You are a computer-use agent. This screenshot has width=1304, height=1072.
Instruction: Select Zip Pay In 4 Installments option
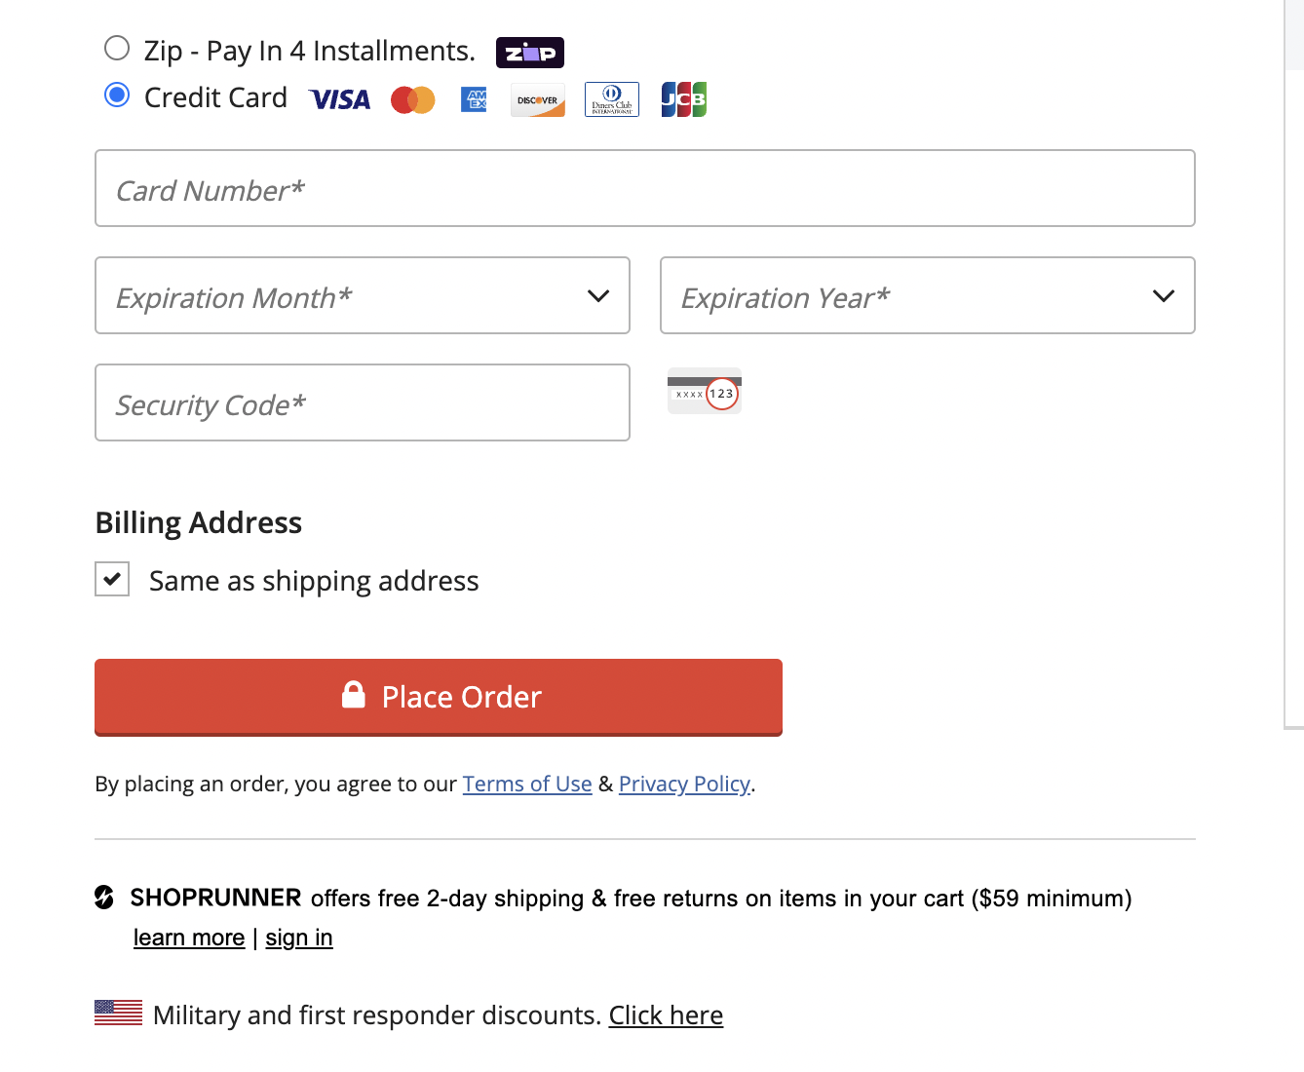coord(117,48)
